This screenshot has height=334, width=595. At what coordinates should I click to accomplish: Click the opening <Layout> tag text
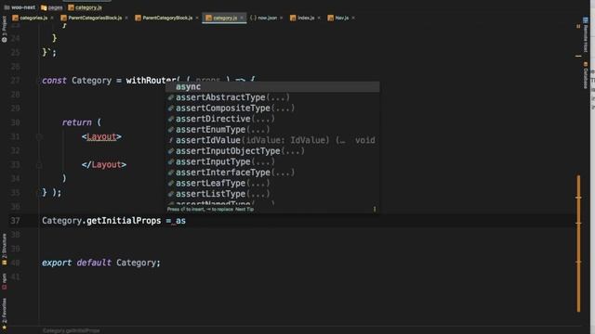click(101, 136)
